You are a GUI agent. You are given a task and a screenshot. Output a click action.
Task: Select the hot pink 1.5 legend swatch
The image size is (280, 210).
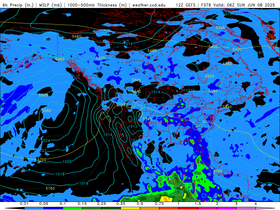208,208
